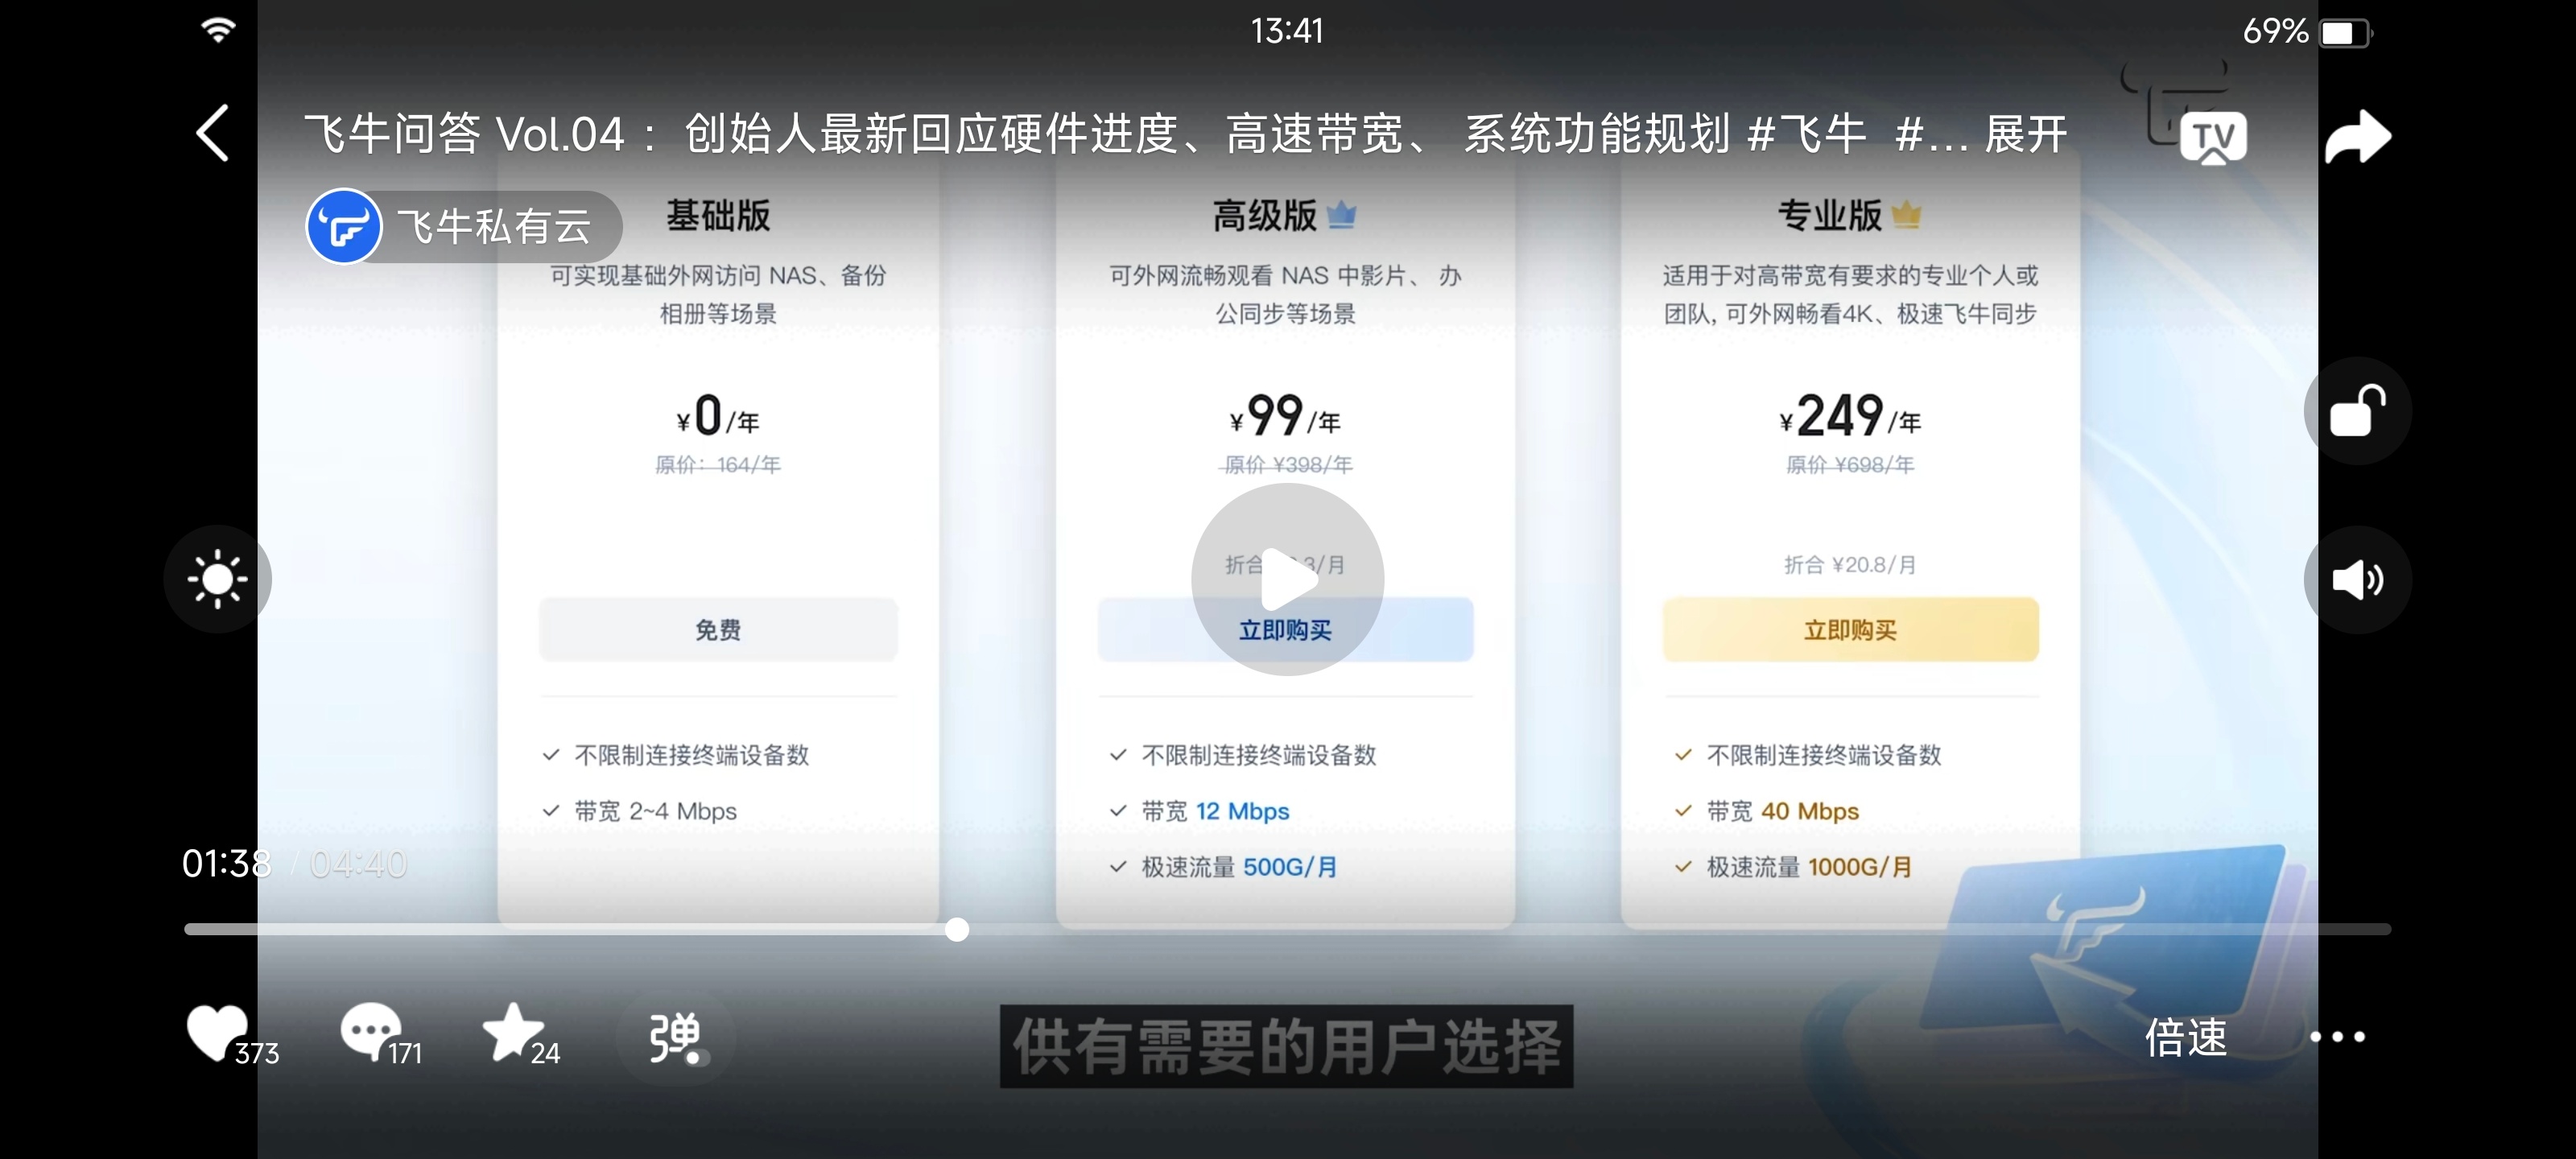Click 带宽 2~4 Mbps feature line
The height and width of the screenshot is (1159, 2576).
point(655,811)
